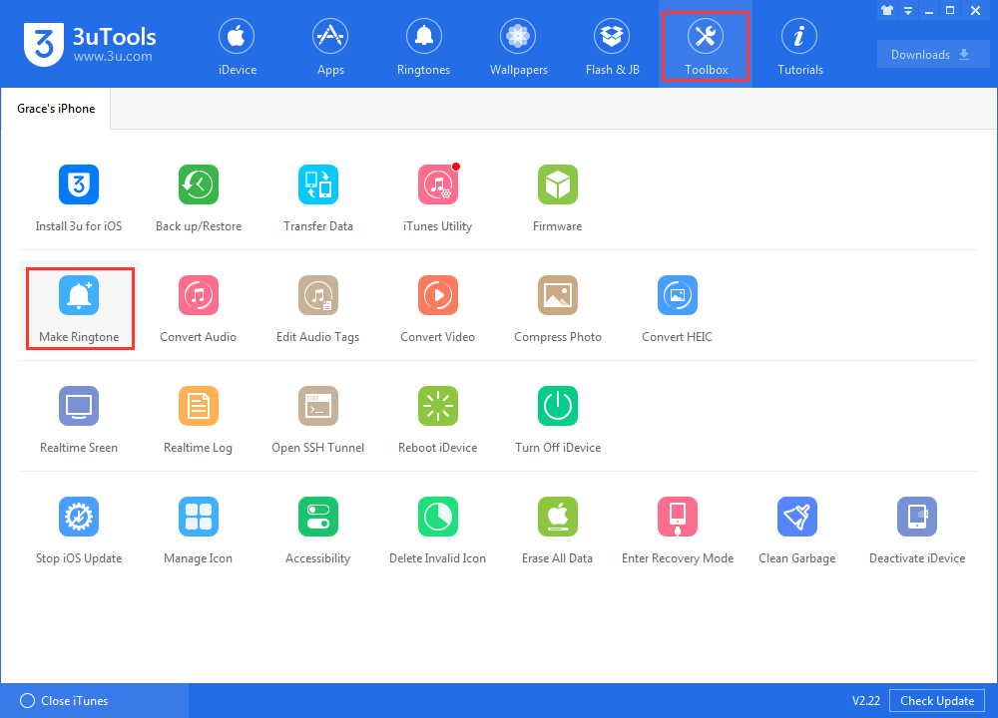Click the Downloads button
The width and height of the screenshot is (998, 718).
pos(932,55)
